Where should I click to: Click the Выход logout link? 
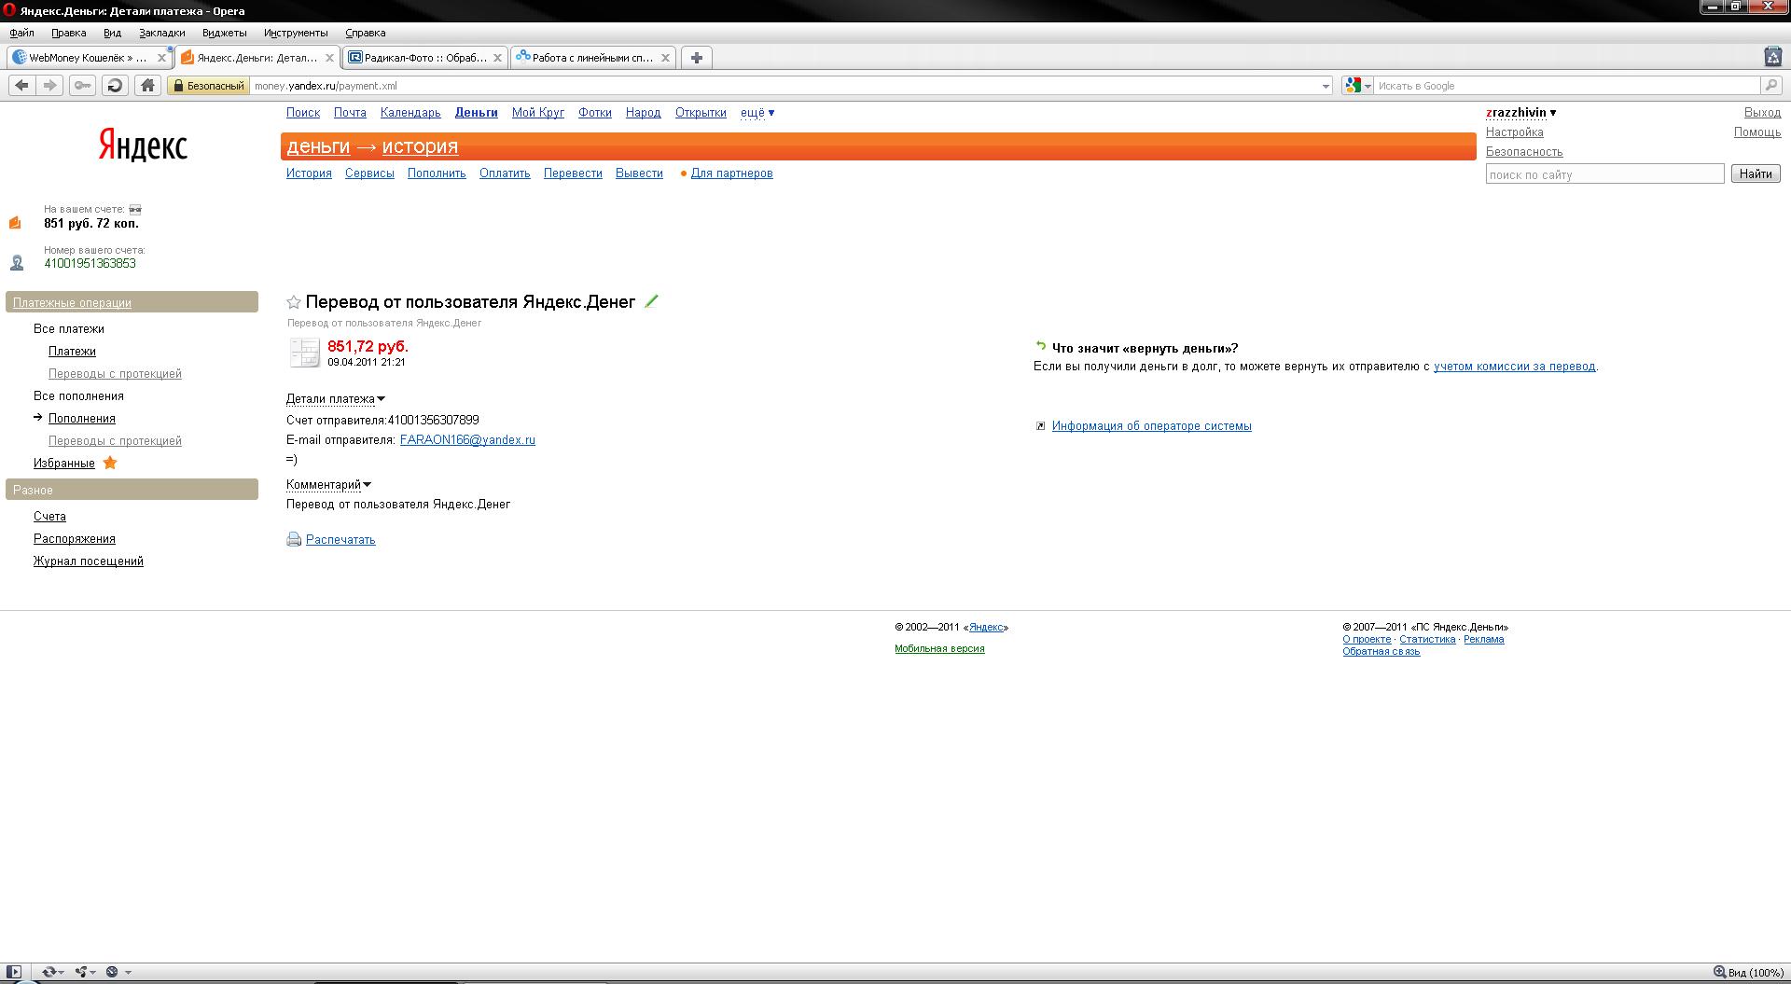[x=1762, y=113]
